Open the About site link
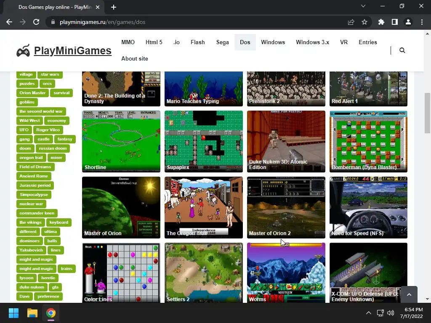 (x=135, y=58)
